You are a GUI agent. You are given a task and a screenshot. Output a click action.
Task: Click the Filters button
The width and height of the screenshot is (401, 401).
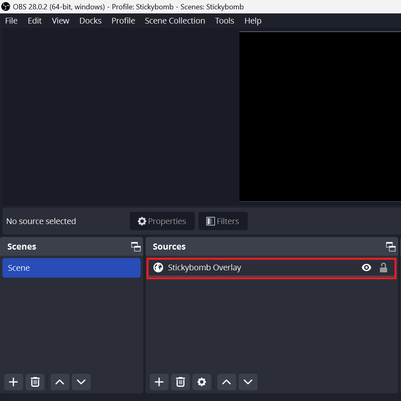223,221
